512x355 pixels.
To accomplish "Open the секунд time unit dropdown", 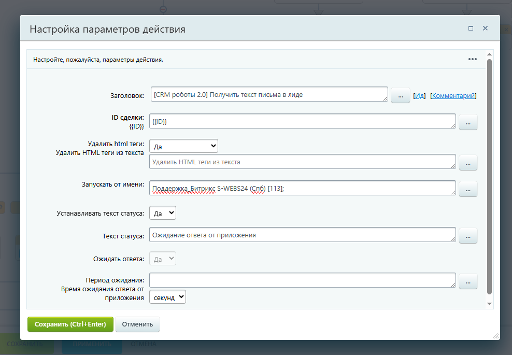I will coord(167,297).
